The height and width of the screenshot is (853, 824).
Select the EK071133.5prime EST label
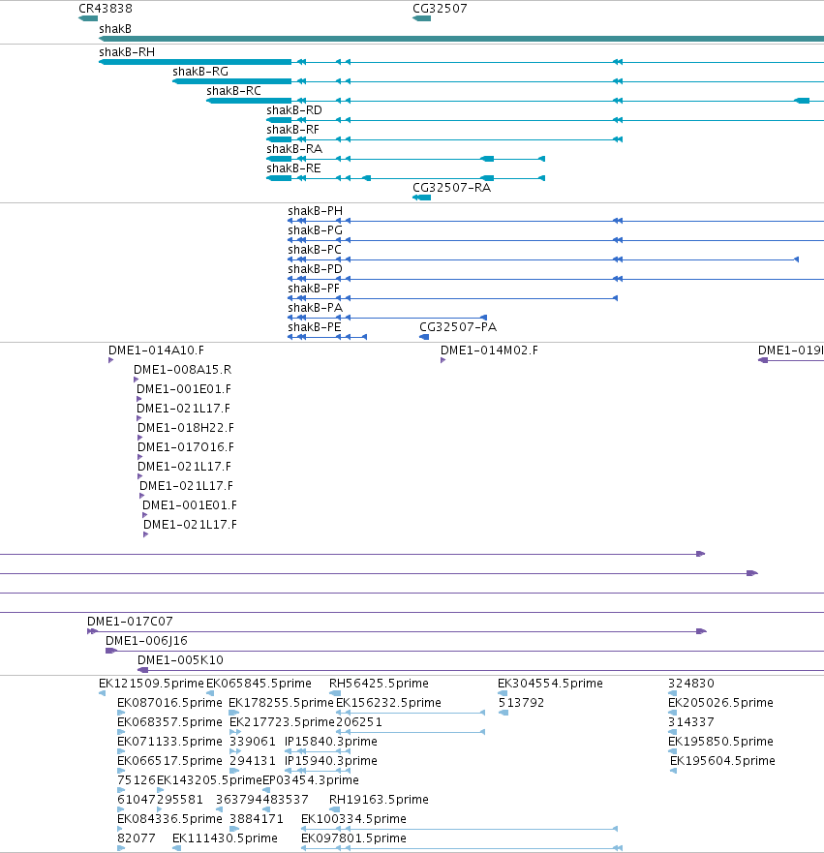click(169, 742)
